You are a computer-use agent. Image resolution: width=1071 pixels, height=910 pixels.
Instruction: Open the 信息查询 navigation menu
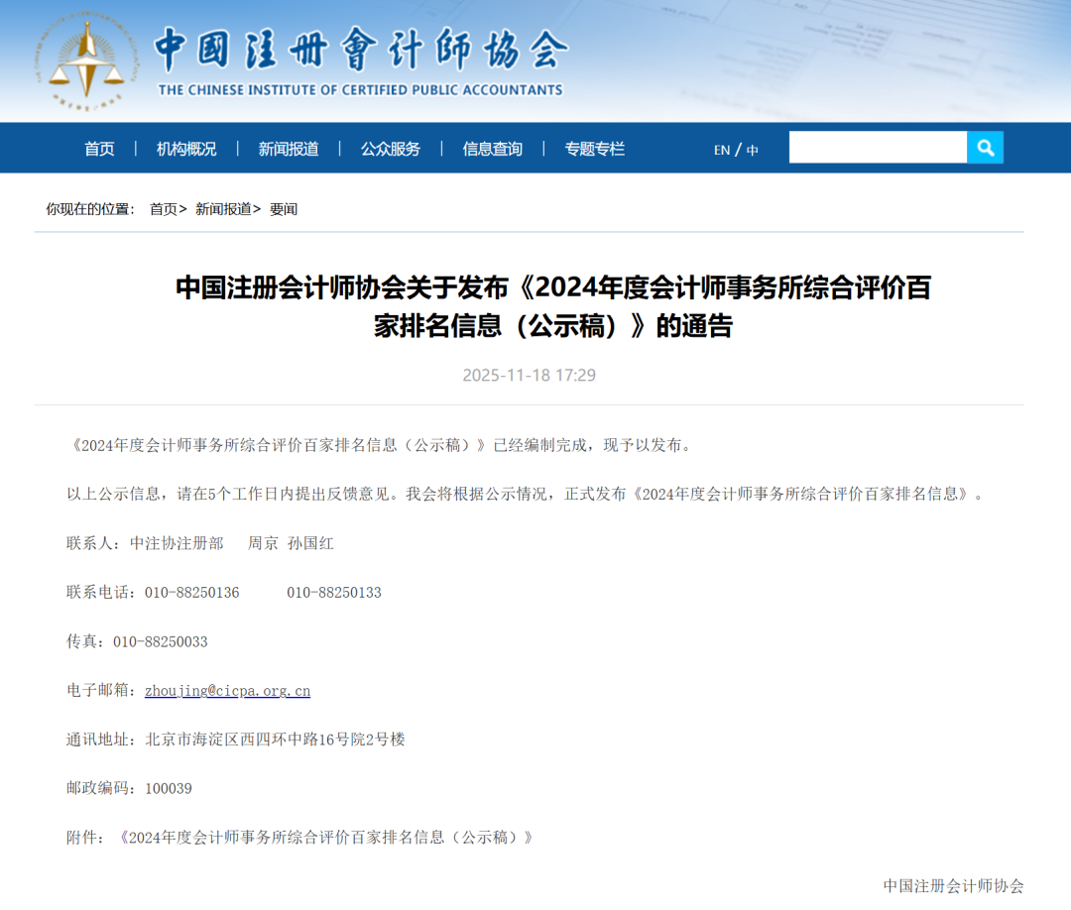493,149
